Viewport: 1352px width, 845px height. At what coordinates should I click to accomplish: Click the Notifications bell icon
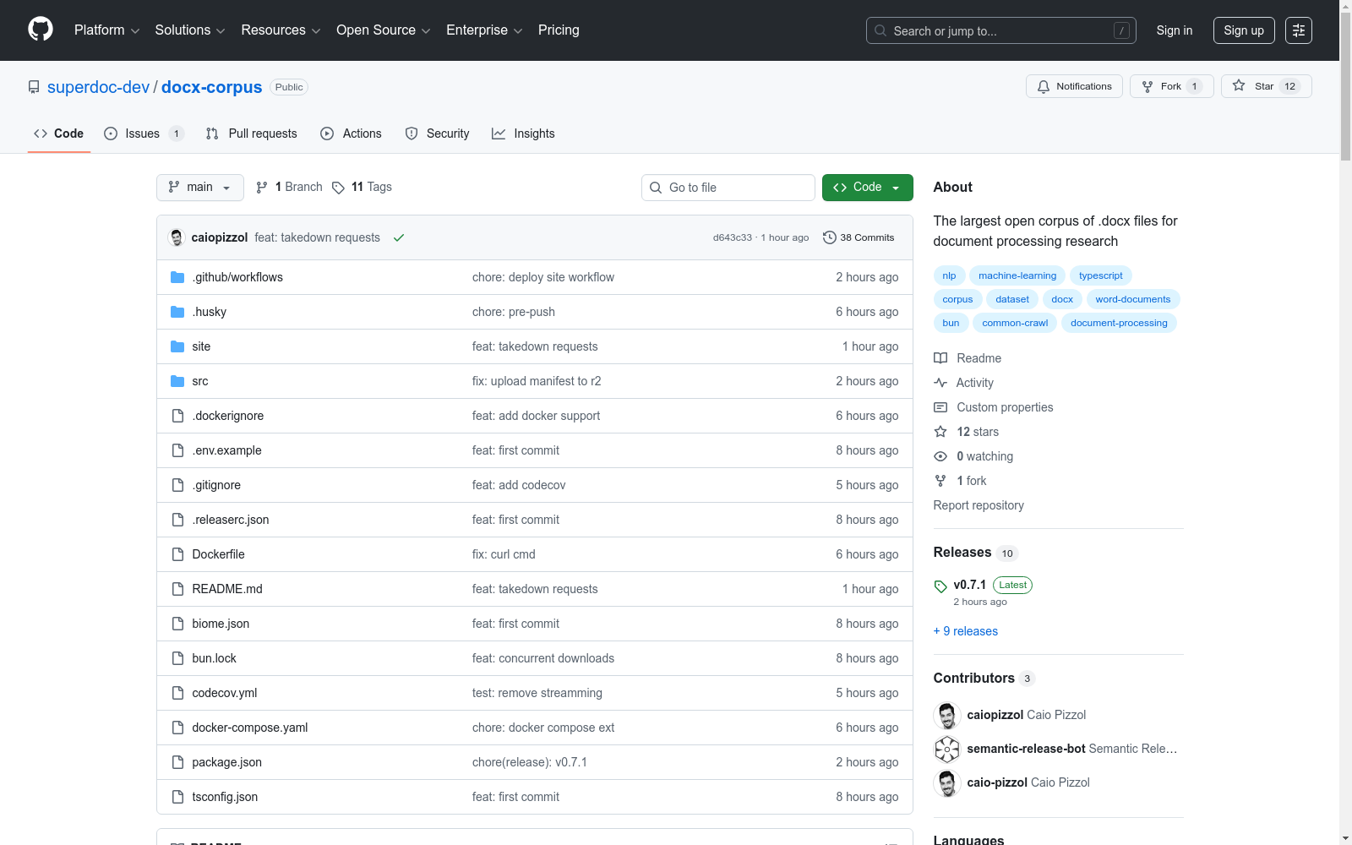1044,86
